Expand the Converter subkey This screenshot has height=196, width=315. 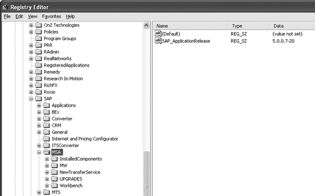tap(39, 119)
